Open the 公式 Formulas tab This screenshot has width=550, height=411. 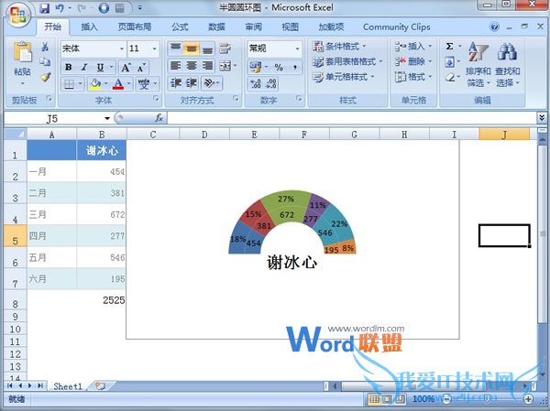[180, 27]
